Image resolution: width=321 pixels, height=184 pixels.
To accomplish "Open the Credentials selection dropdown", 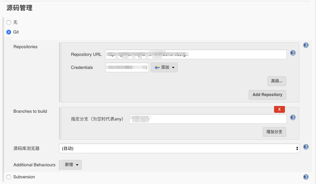I will pyautogui.click(x=127, y=67).
